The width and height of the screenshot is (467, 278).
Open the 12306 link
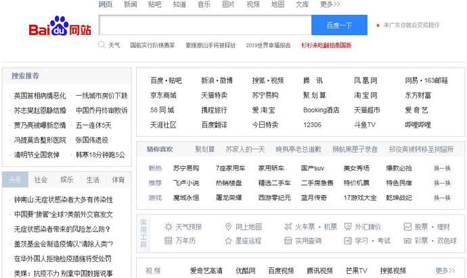coord(312,125)
